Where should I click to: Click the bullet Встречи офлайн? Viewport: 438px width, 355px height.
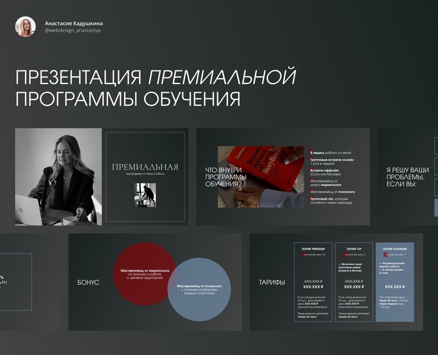(x=325, y=172)
